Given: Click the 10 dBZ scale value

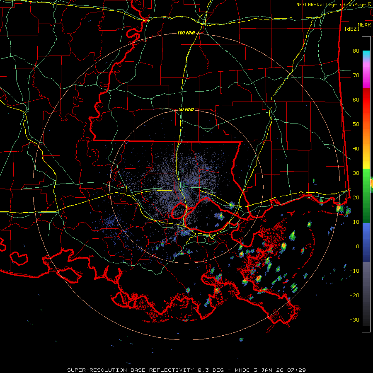Looking at the screenshot, I should pos(356,222).
